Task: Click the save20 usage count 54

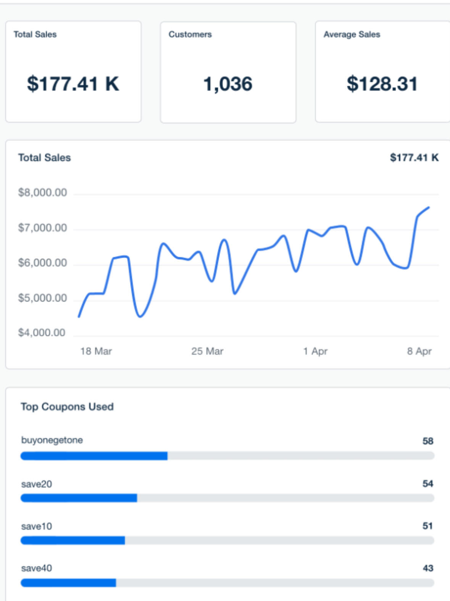Action: pos(427,484)
